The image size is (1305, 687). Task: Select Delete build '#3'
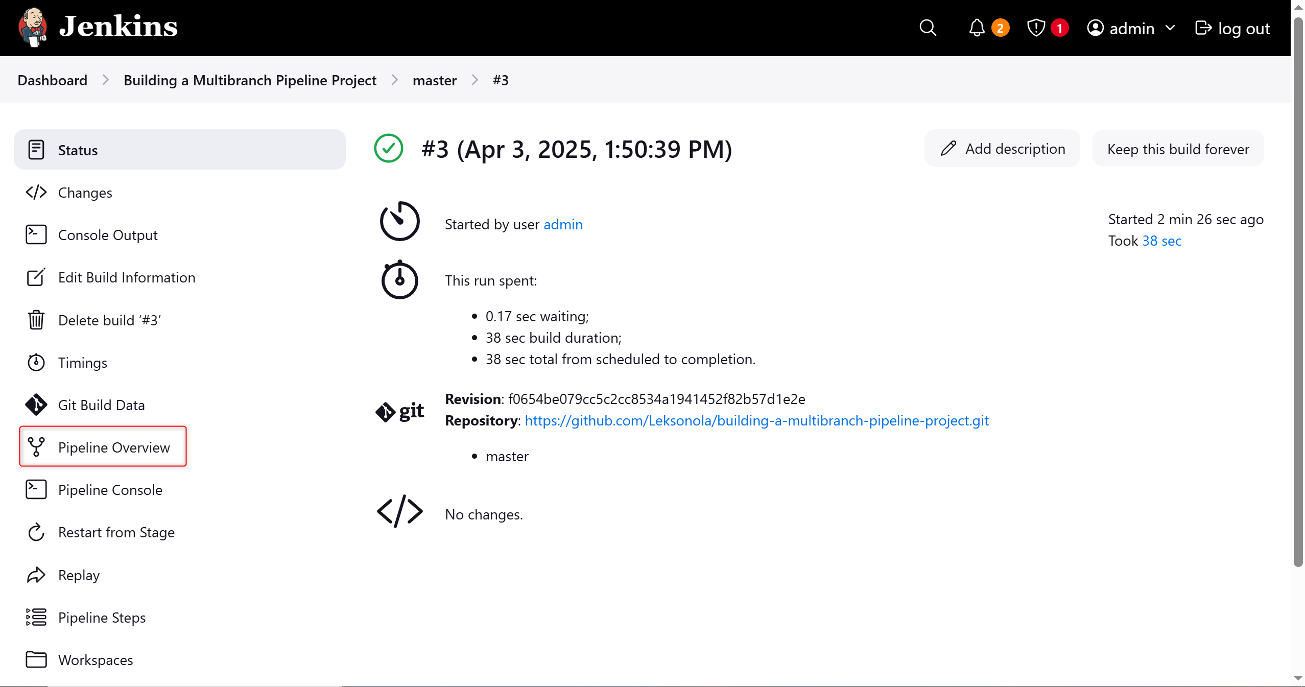click(179, 320)
